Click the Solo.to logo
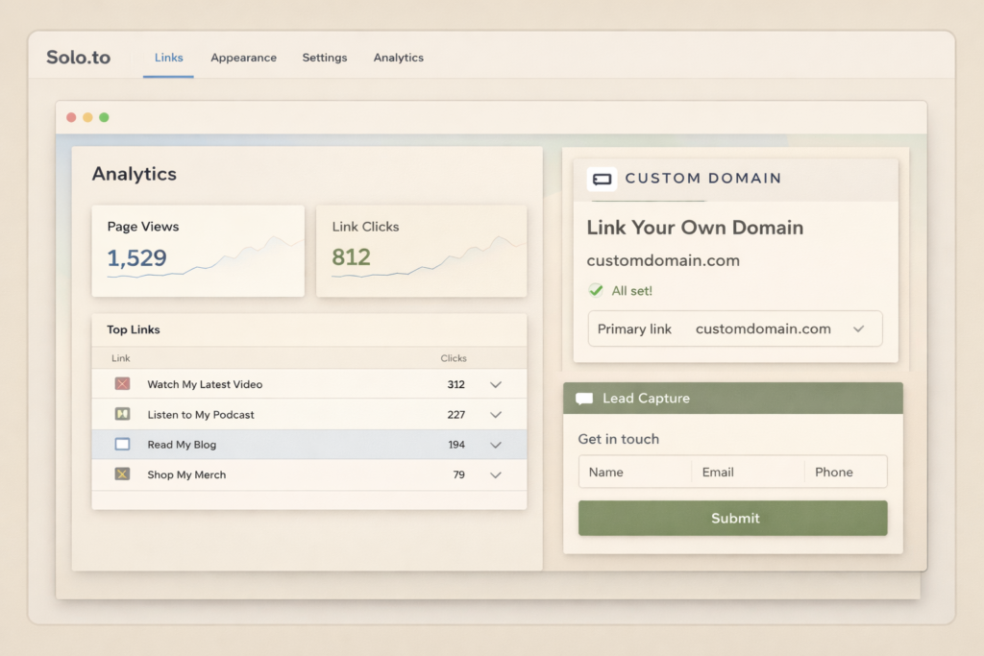The height and width of the screenshot is (656, 984). pos(78,58)
